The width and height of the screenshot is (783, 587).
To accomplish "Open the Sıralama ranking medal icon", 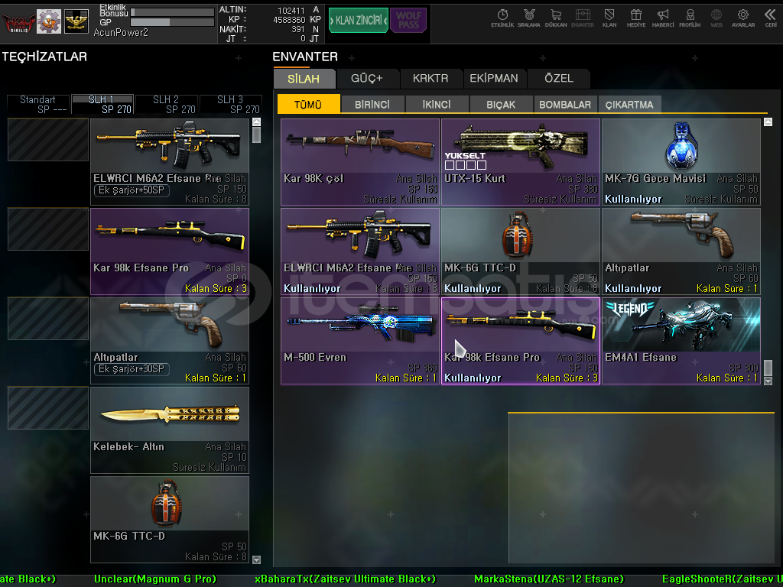I will click(528, 18).
